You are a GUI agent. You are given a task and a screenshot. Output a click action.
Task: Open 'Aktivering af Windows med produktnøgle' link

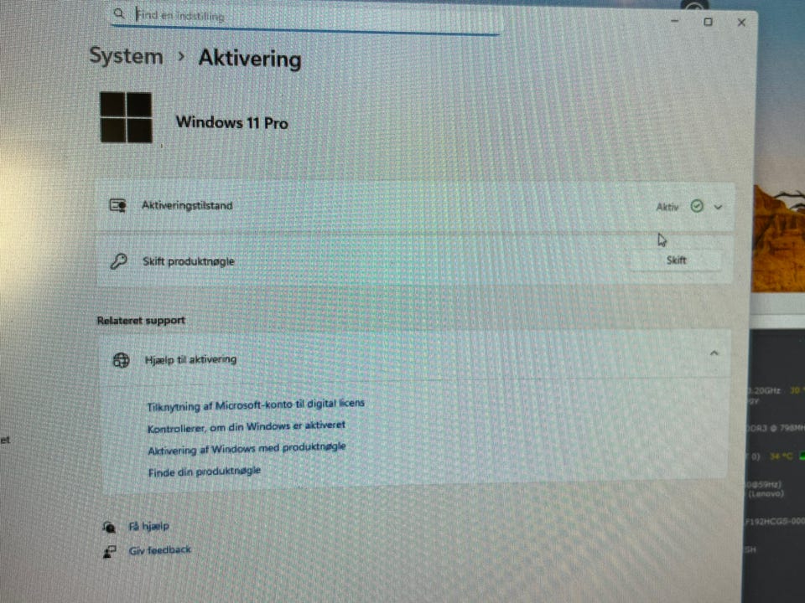[247, 449]
